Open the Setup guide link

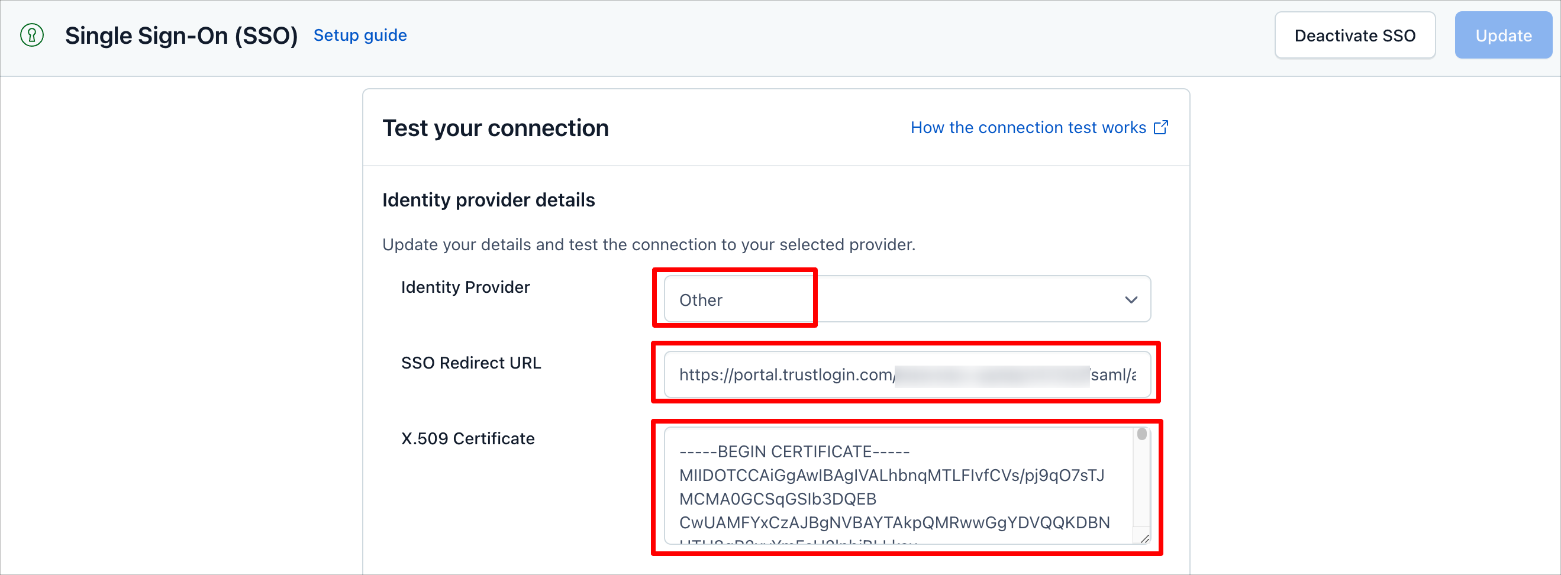pos(360,35)
